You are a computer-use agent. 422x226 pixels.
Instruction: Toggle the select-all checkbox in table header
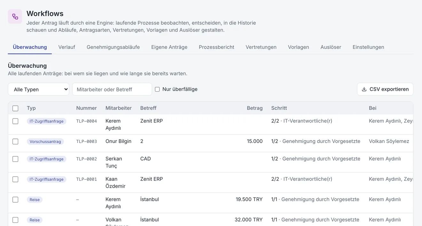[15, 108]
